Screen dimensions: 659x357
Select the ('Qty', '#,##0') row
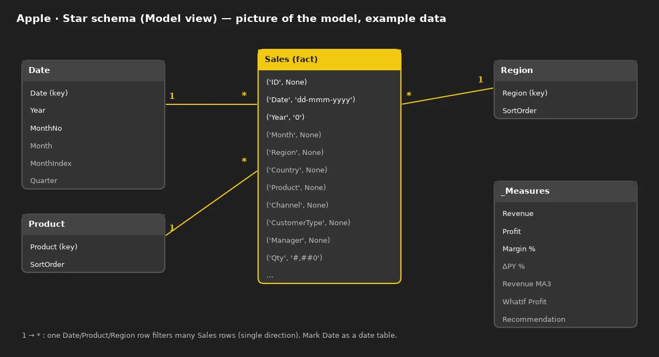click(x=294, y=258)
